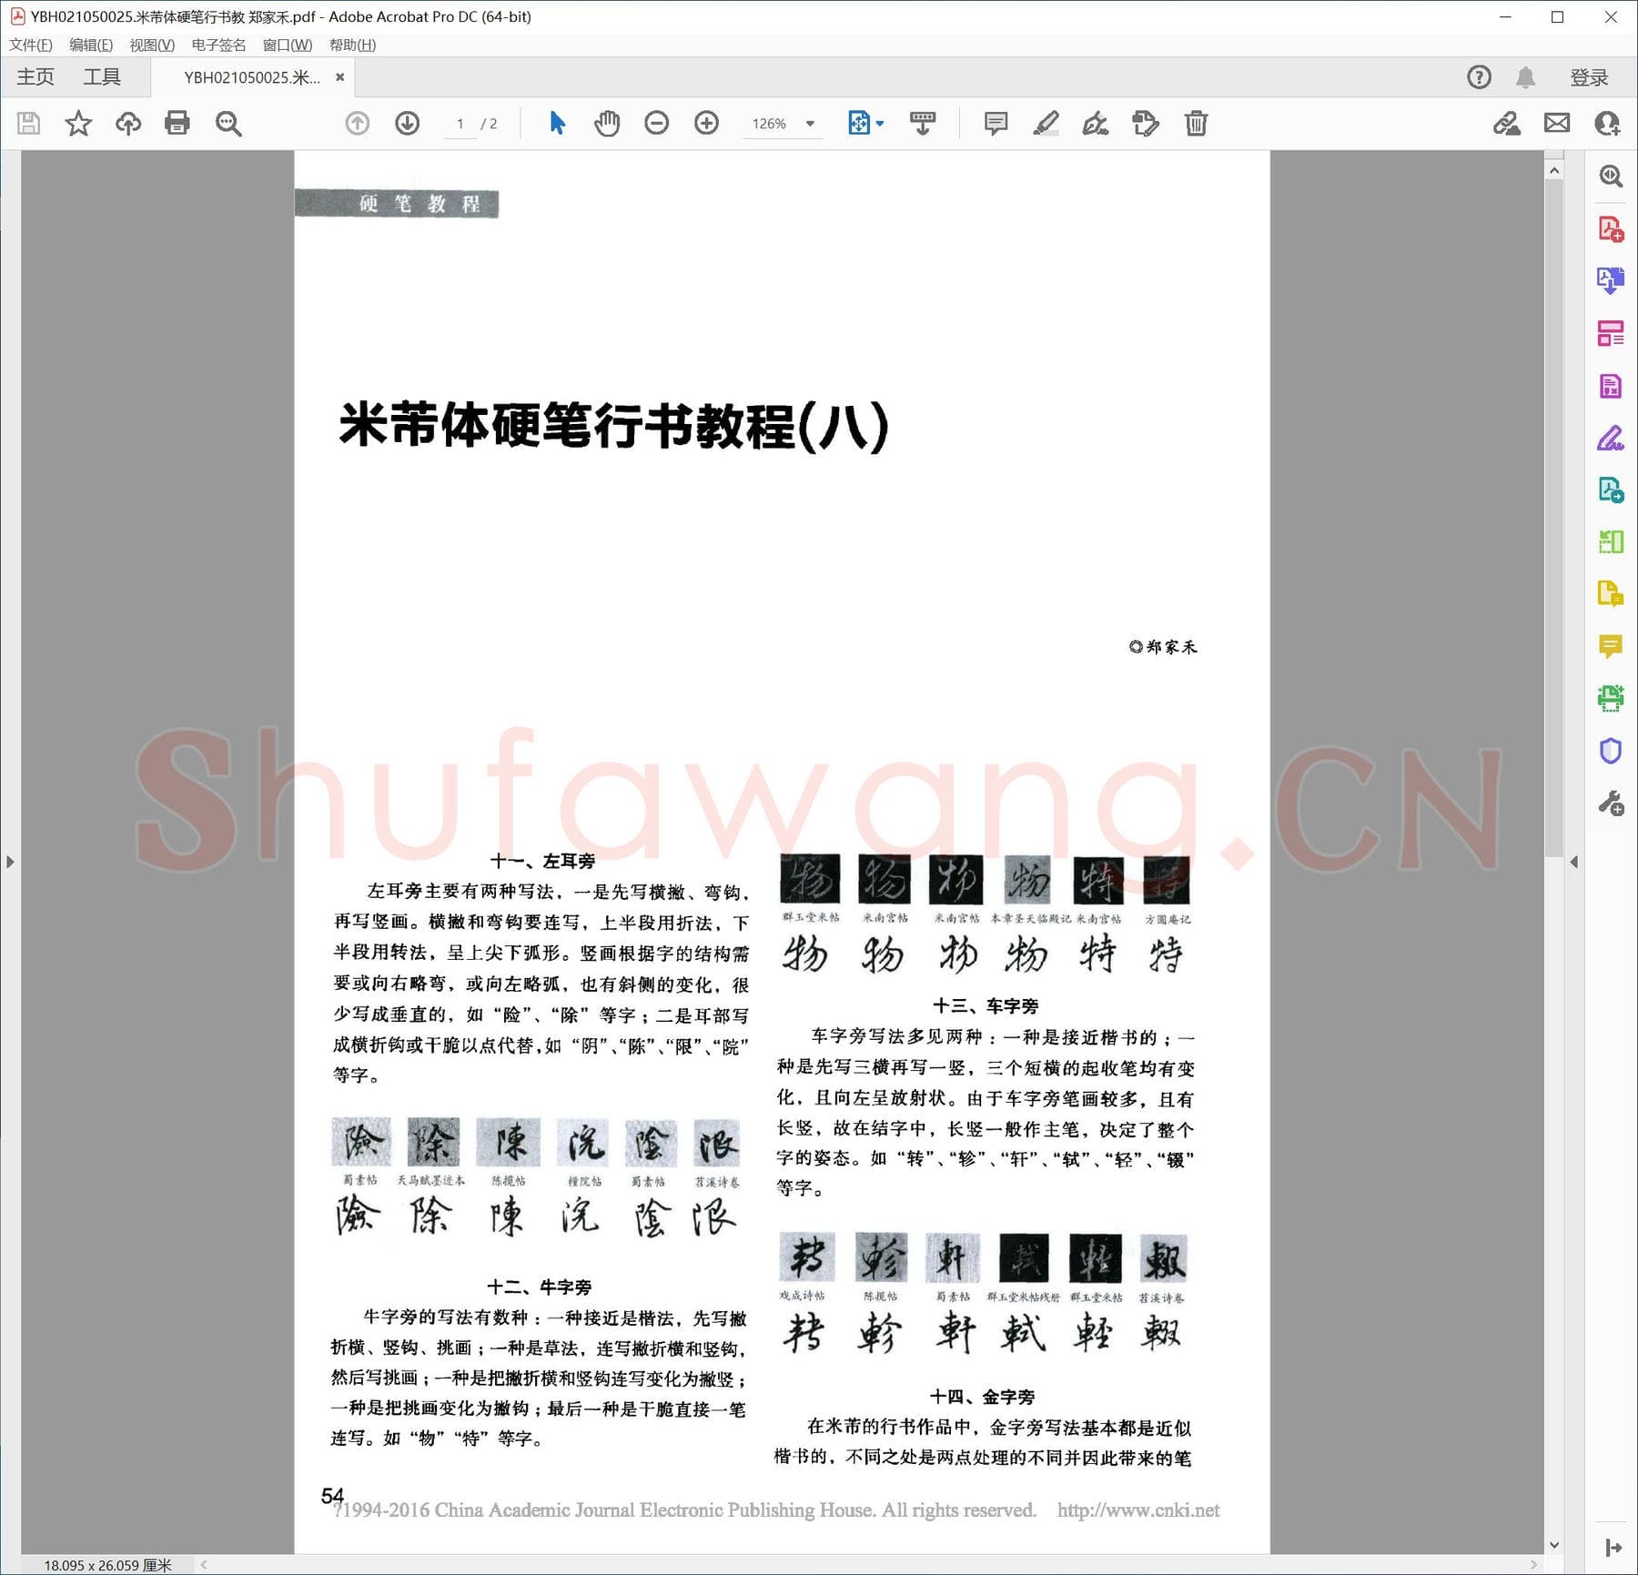Click the vertical scrollbar up arrow
The height and width of the screenshot is (1575, 1638).
(1554, 170)
